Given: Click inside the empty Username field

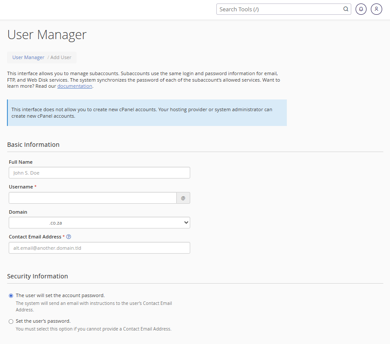Looking at the screenshot, I should coord(93,198).
